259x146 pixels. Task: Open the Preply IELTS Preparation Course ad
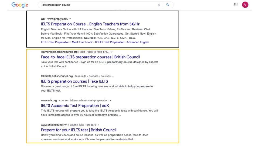coord(90,24)
